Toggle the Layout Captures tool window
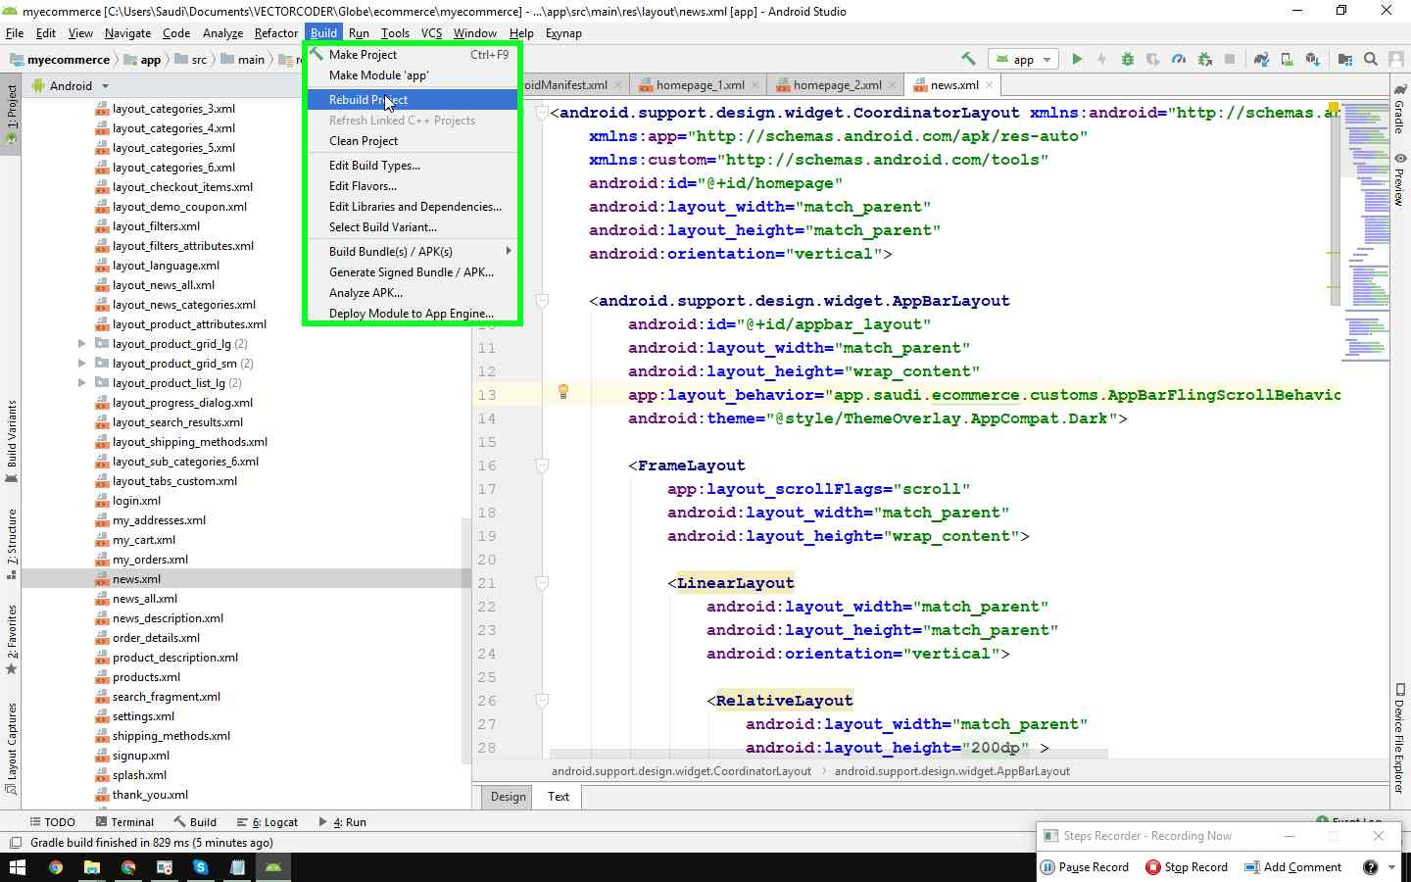This screenshot has height=882, width=1411. click(11, 747)
